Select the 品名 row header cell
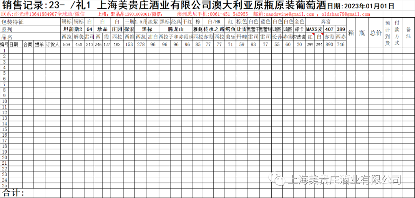 tap(31, 37)
